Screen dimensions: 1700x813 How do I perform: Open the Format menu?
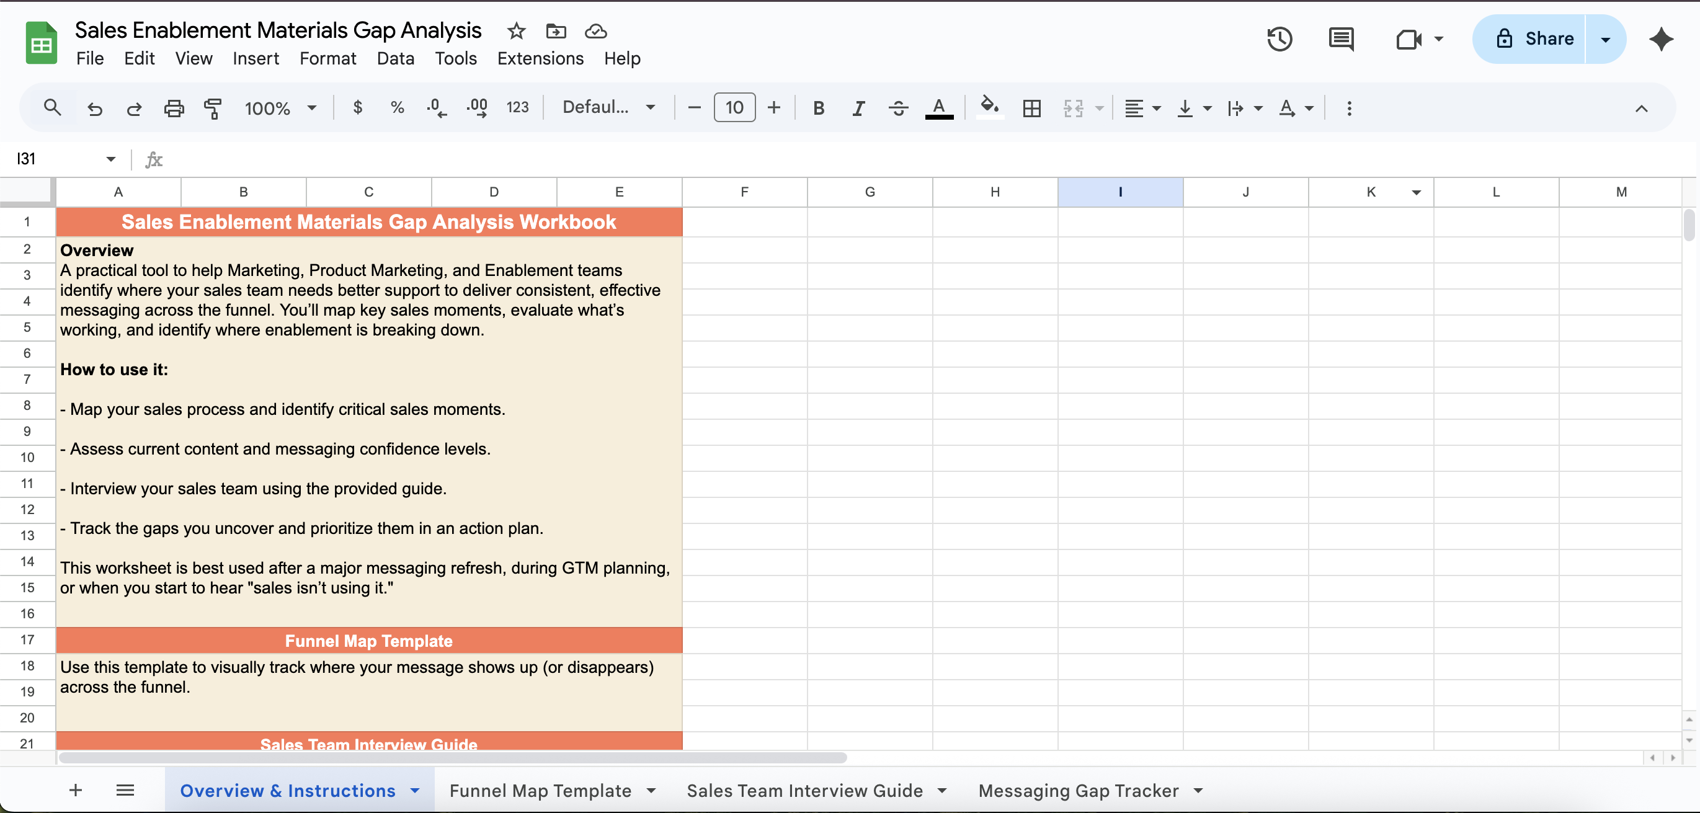(327, 58)
